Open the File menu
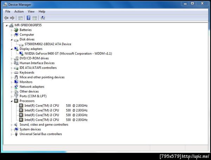 pyautogui.click(x=8, y=12)
